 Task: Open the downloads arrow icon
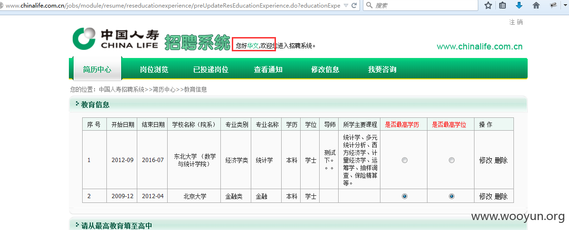(519, 5)
